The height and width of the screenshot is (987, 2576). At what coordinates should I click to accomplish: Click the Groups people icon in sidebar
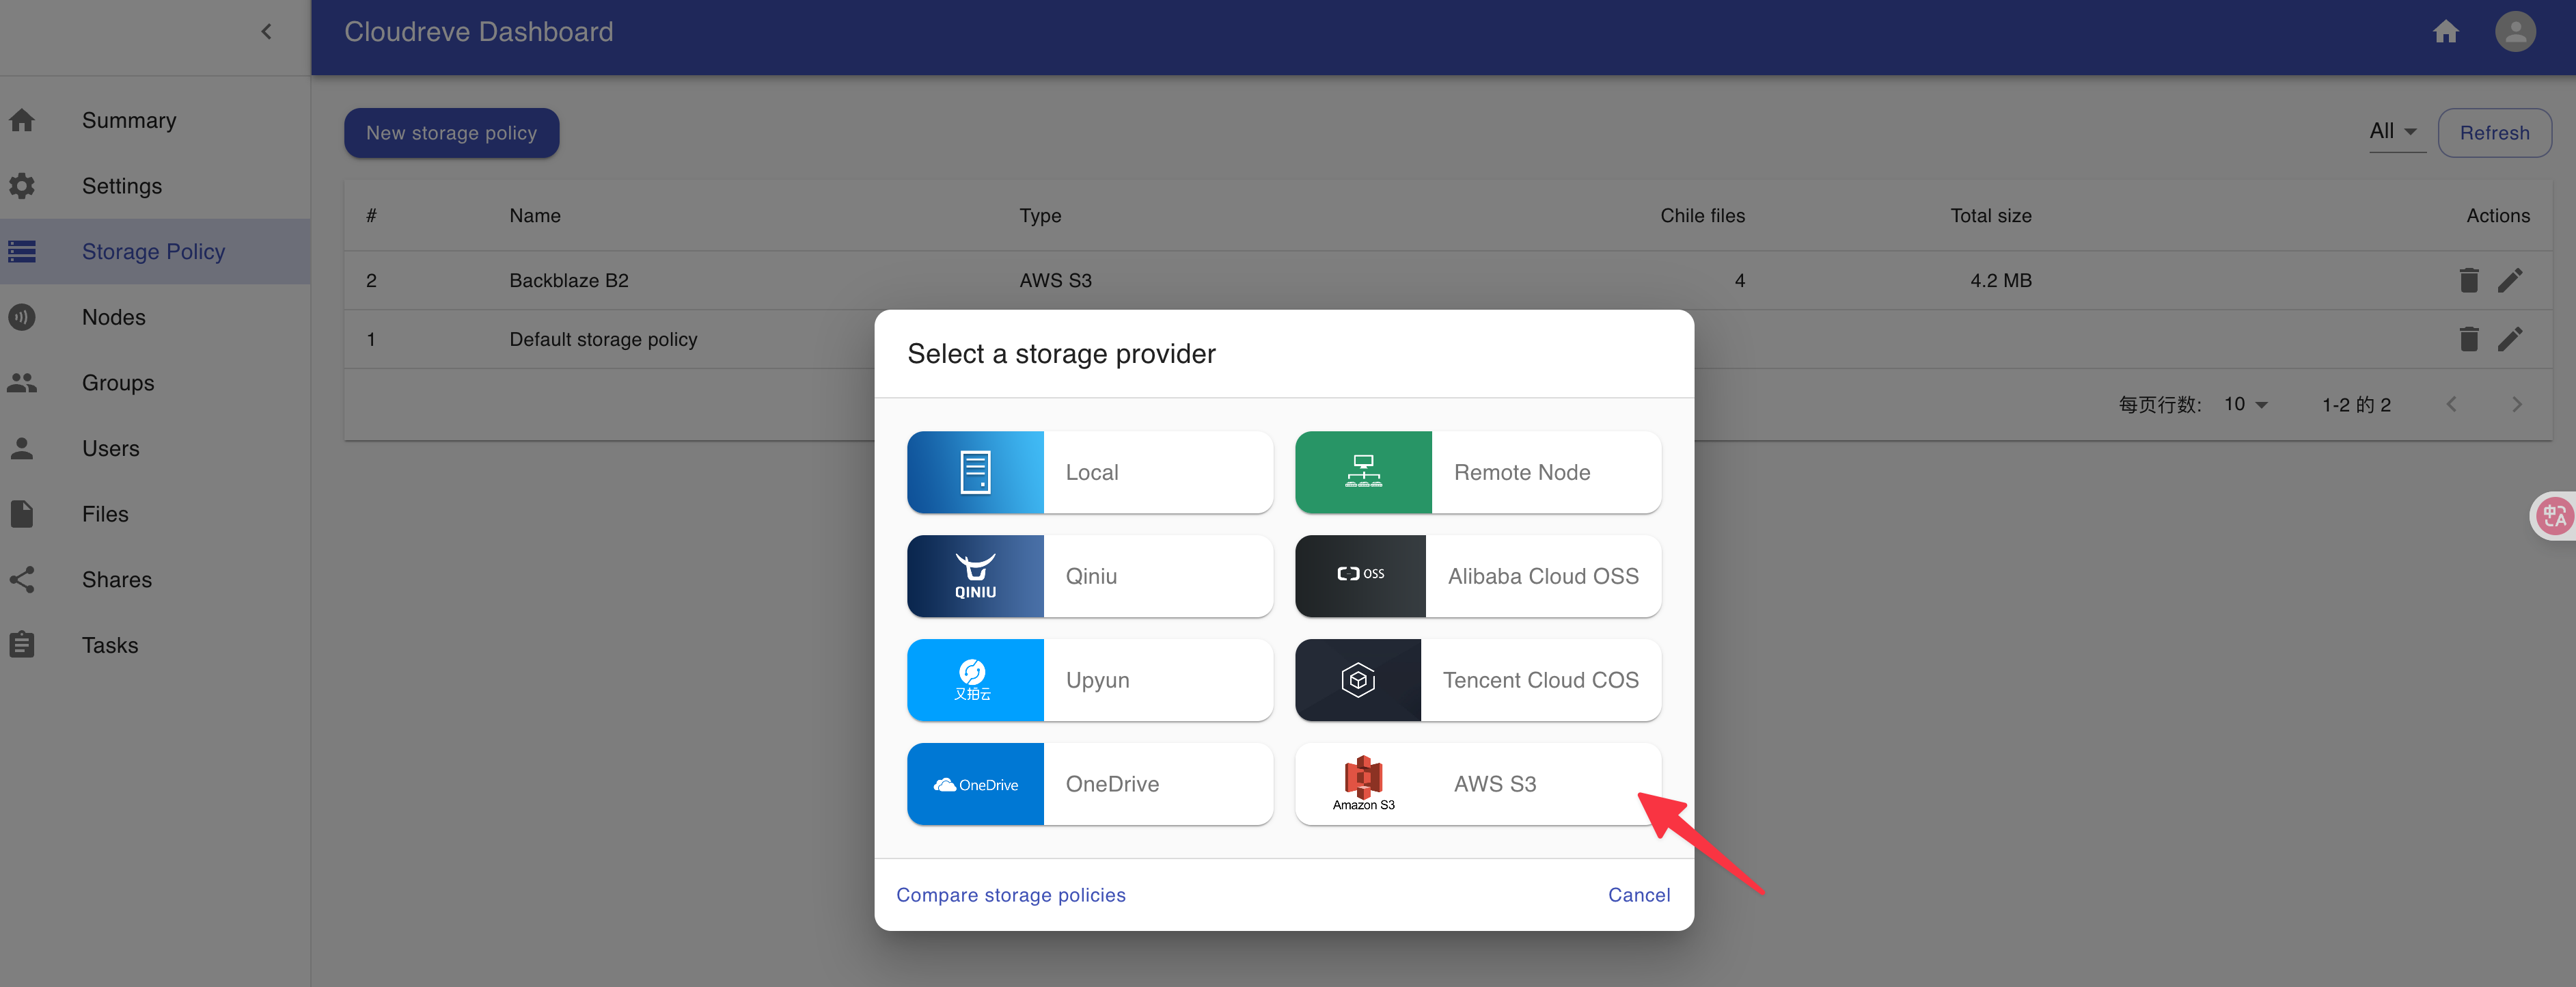pyautogui.click(x=22, y=383)
